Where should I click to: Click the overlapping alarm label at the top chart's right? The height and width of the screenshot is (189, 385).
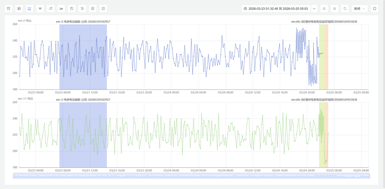coord(324,22)
